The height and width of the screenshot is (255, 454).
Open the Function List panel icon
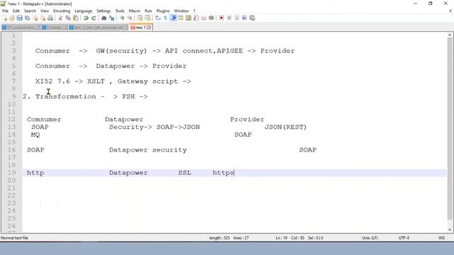tap(196, 18)
